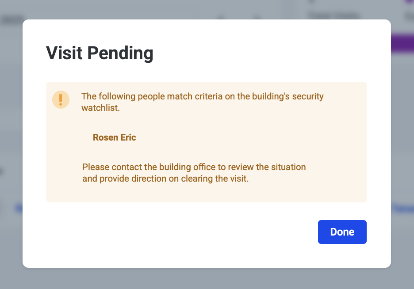Image resolution: width=414 pixels, height=289 pixels.
Task: Dismiss by clicking the dimmed backdrop below the dialog
Action: click(x=207, y=278)
